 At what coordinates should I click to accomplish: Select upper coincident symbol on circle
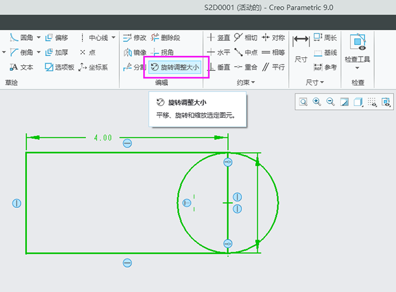coord(228,162)
